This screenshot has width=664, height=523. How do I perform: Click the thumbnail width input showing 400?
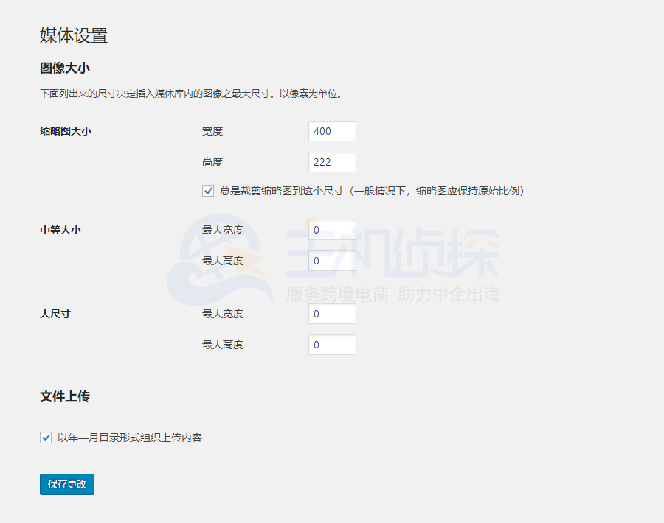pyautogui.click(x=331, y=130)
